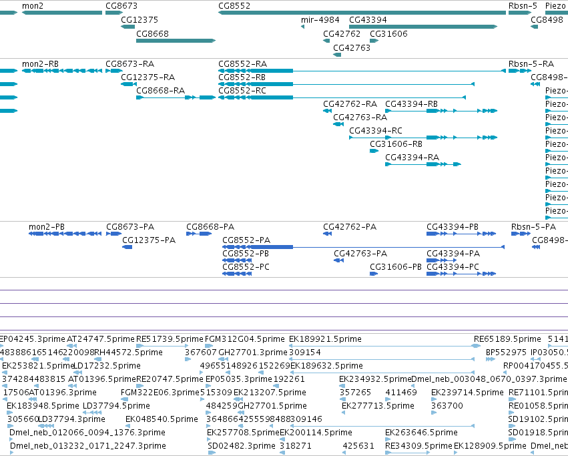Select protein CG8552-PA label
This screenshot has width=568, height=456.
(246, 240)
